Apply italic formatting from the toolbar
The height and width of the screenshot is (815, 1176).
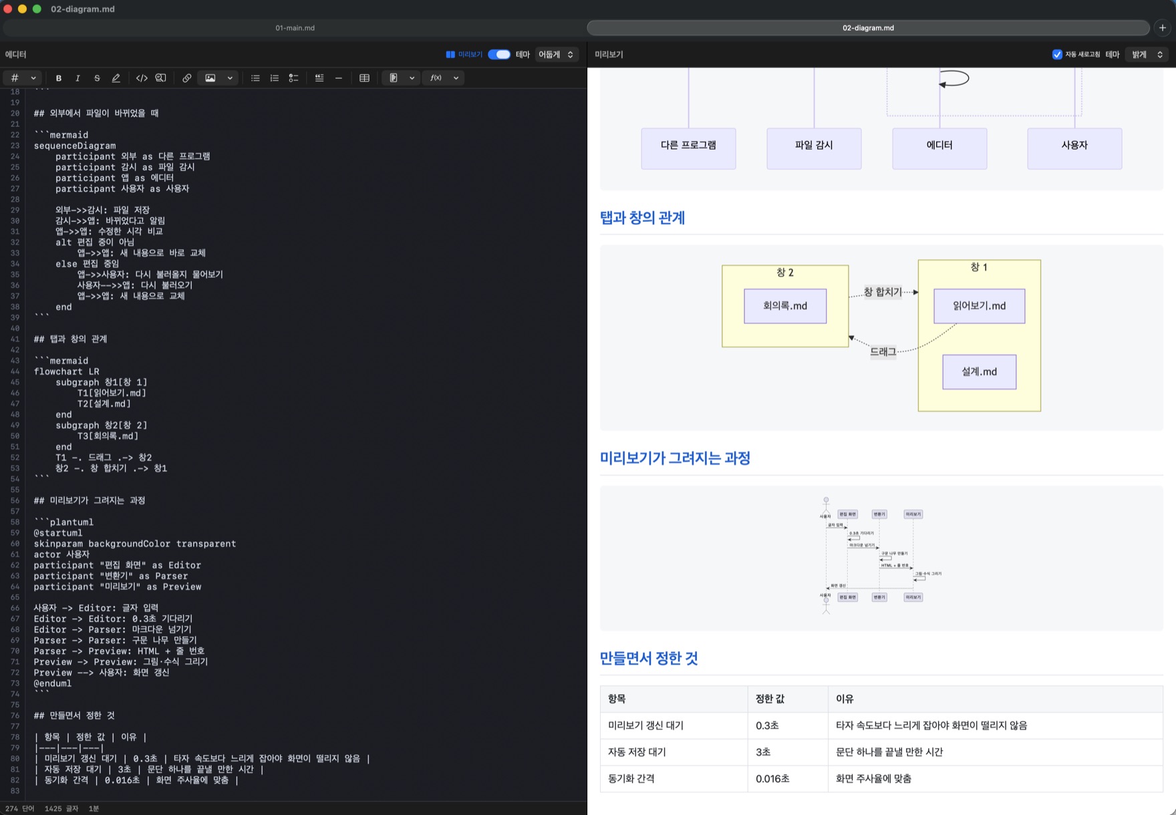[78, 78]
